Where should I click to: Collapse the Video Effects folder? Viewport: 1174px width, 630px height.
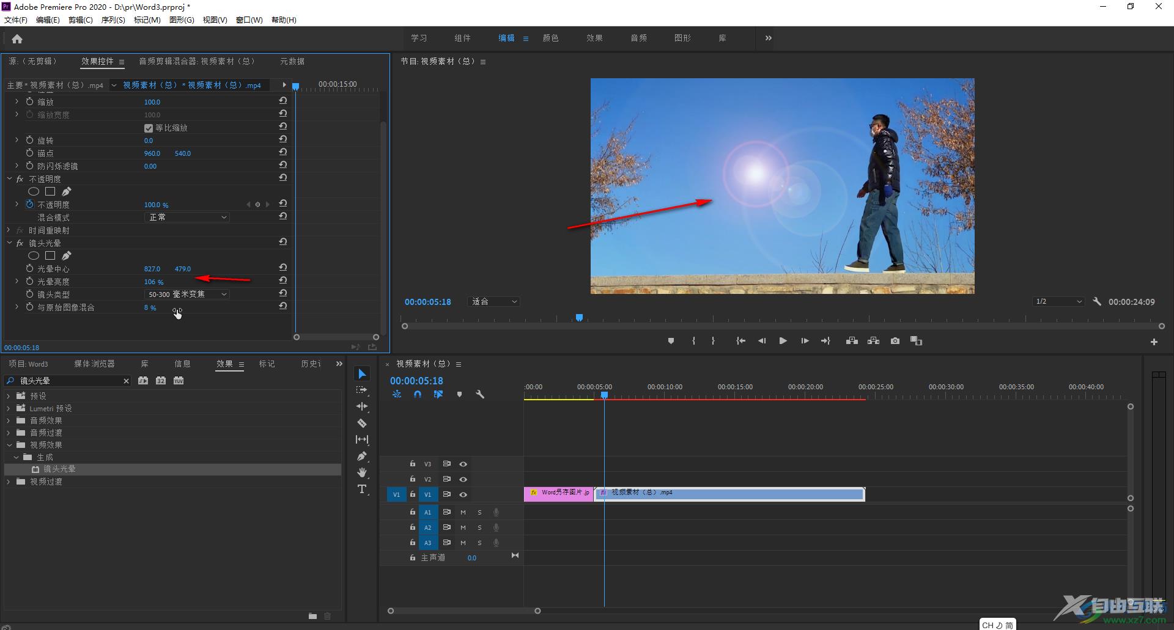tap(9, 444)
